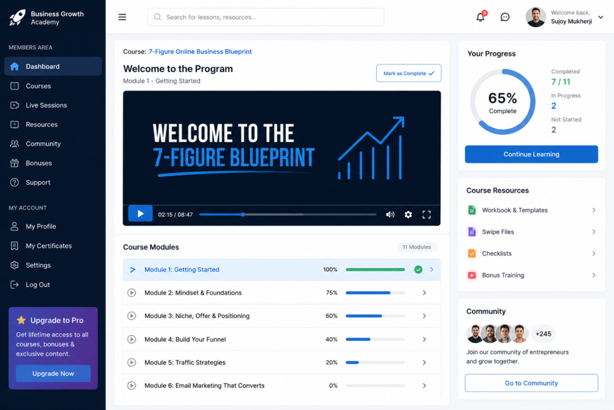614x410 pixels.
Task: Click the rocket logo of Business Growth Academy
Action: pos(17,17)
